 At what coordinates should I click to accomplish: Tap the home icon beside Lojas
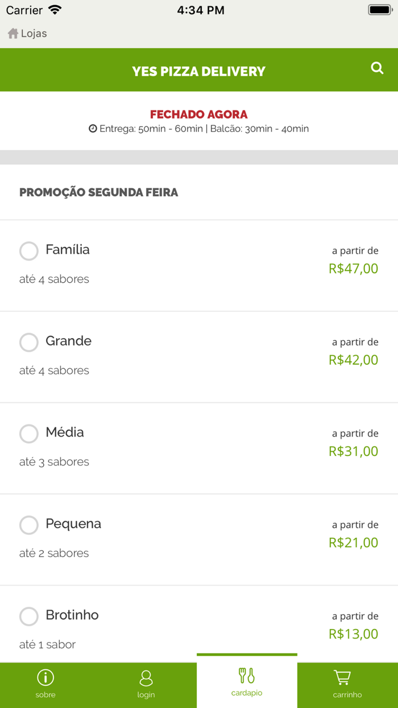(x=13, y=34)
